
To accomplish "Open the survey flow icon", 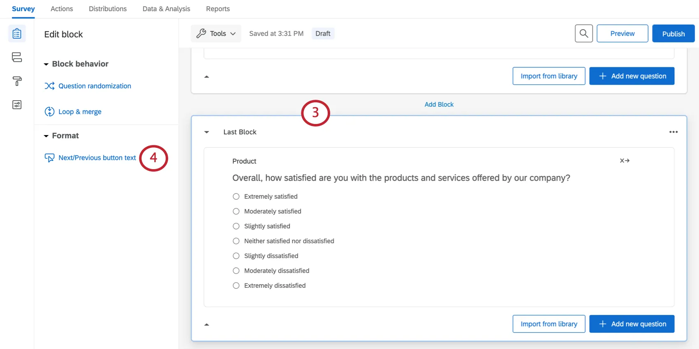I will 17,57.
